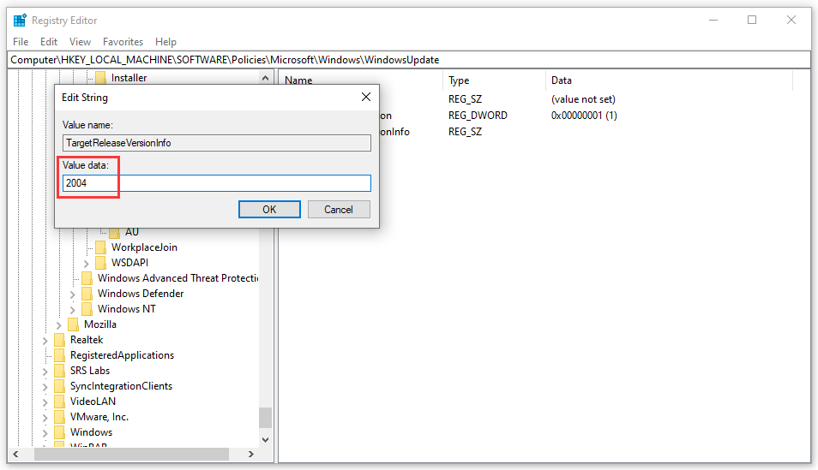The width and height of the screenshot is (818, 470).
Task: Click the Value data field containing 2004
Action: point(216,183)
